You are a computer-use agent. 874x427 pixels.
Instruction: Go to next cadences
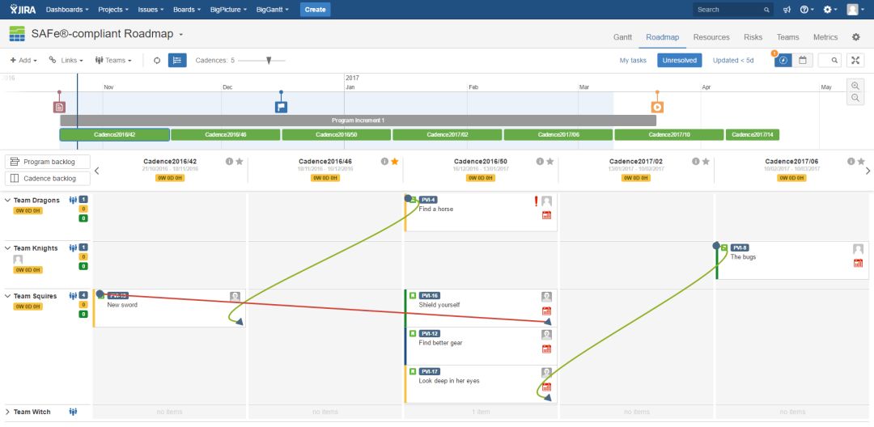pyautogui.click(x=868, y=171)
